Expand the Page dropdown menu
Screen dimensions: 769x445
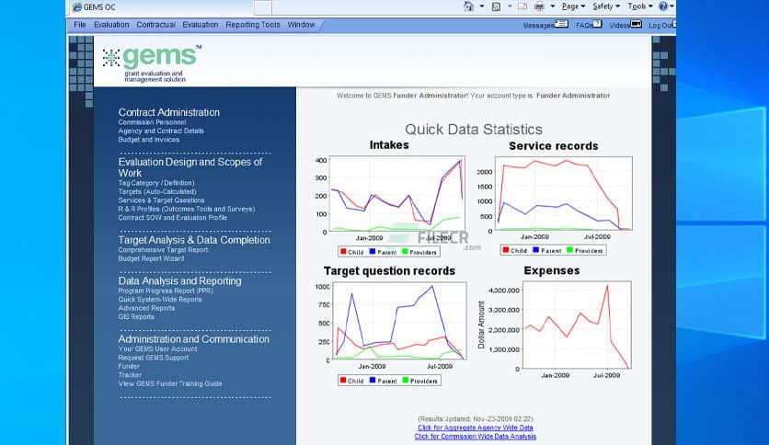click(573, 6)
